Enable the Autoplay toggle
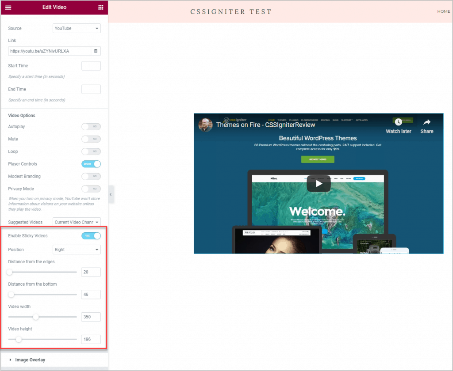 click(x=91, y=126)
